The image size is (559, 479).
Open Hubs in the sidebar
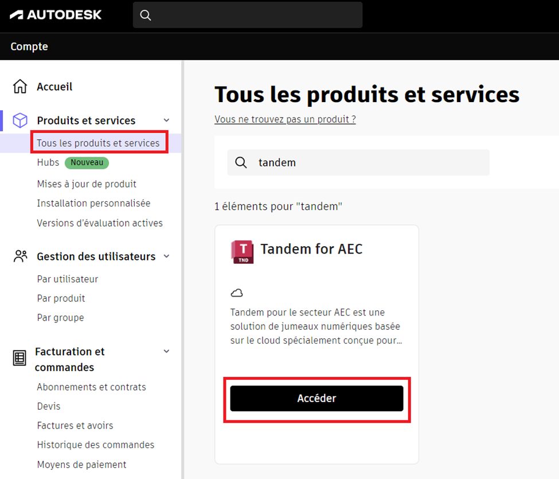click(48, 162)
